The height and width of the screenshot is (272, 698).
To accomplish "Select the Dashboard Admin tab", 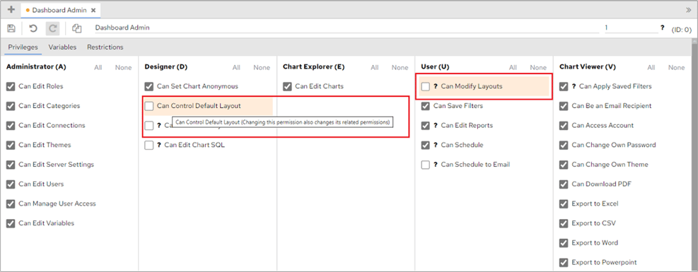I will click(x=61, y=10).
